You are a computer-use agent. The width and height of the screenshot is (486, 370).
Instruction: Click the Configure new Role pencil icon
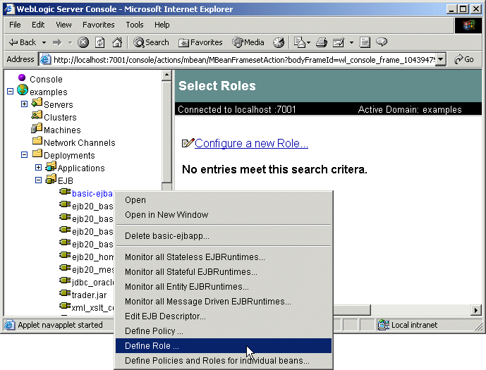(188, 143)
